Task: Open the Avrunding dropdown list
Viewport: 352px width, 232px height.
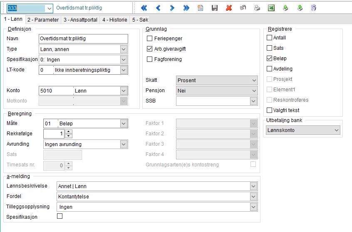Action: pyautogui.click(x=123, y=144)
